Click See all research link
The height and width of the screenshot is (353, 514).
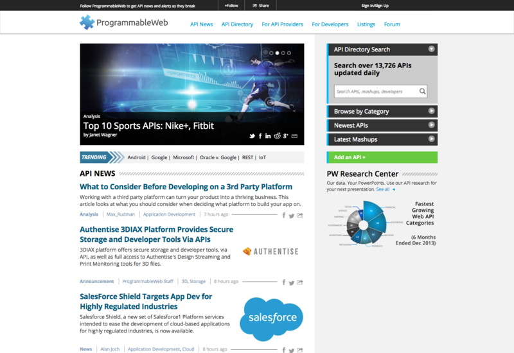383,189
